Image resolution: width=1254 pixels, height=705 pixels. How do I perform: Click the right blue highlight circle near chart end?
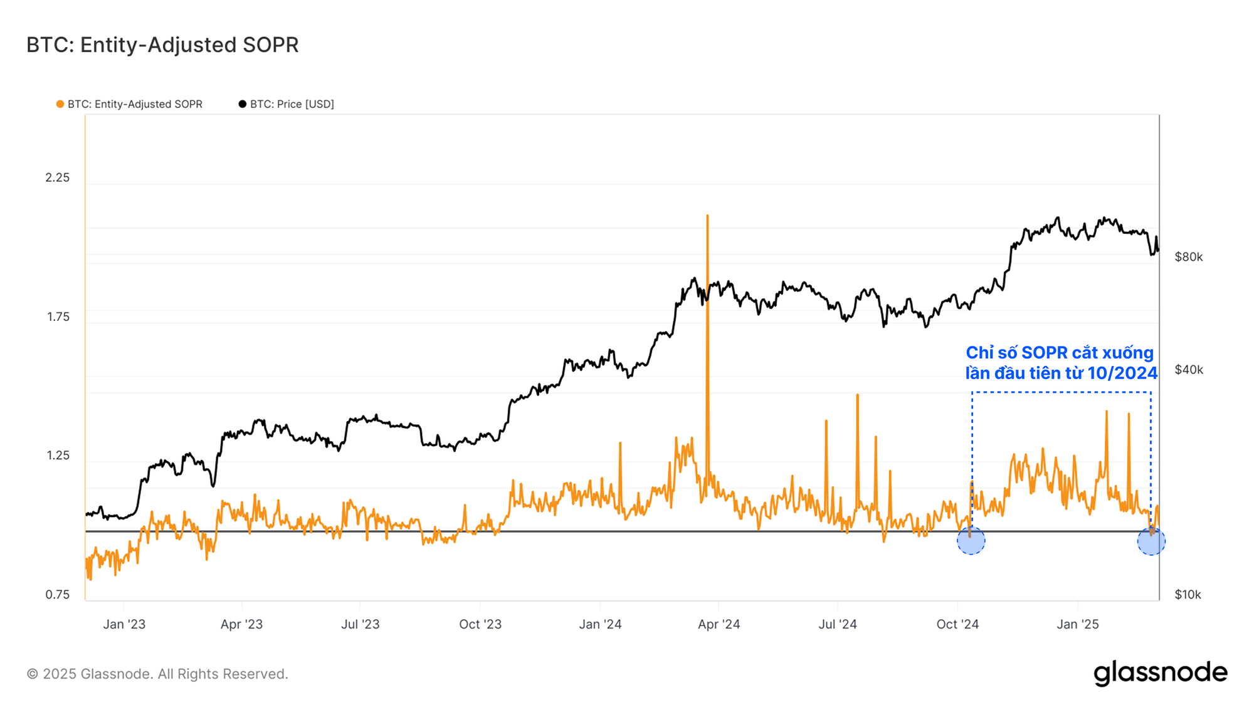pos(1151,541)
